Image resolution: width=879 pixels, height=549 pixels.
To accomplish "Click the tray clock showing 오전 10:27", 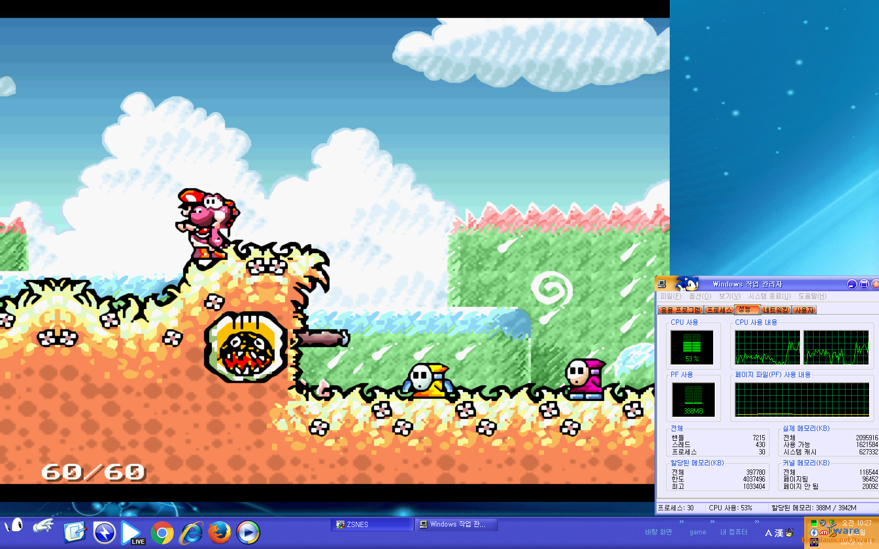I will pyautogui.click(x=856, y=523).
